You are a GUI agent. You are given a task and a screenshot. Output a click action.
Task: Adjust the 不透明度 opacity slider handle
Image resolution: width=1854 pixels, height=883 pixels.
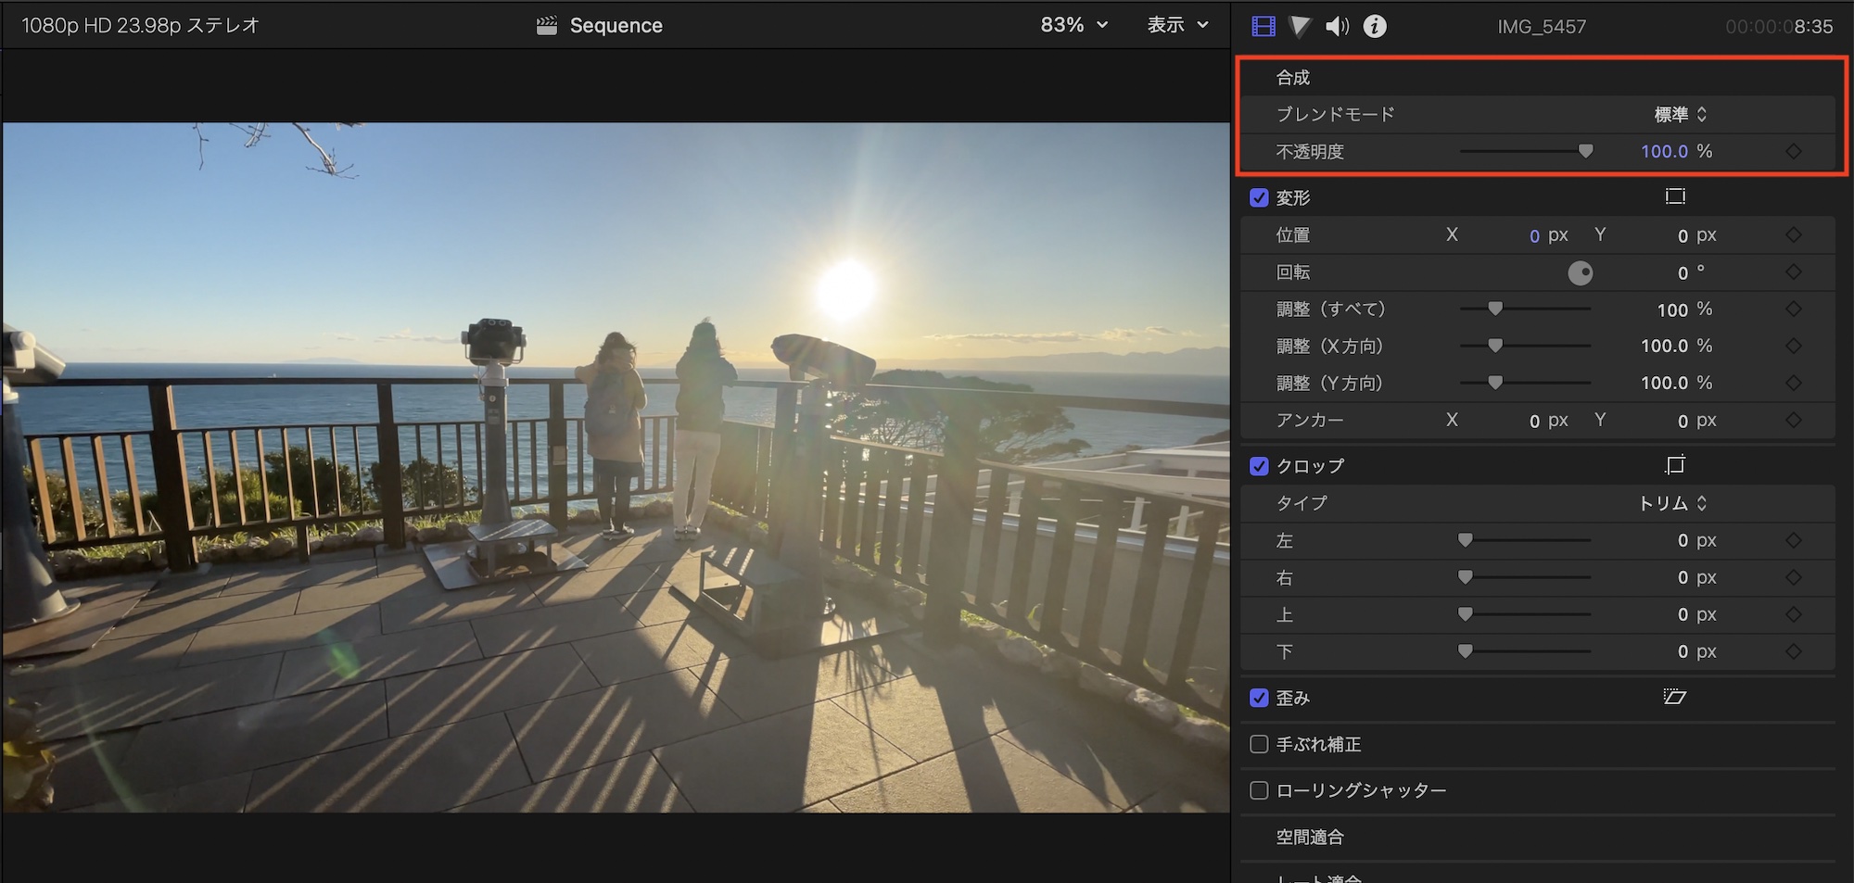tap(1586, 151)
